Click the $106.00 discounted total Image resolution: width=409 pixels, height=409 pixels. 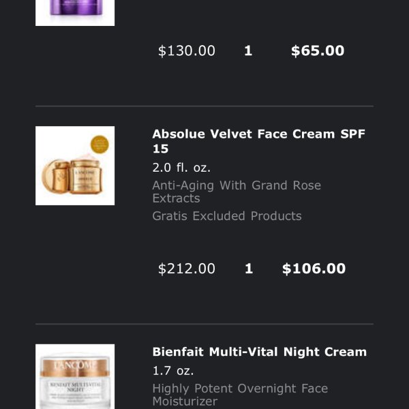pyautogui.click(x=314, y=269)
